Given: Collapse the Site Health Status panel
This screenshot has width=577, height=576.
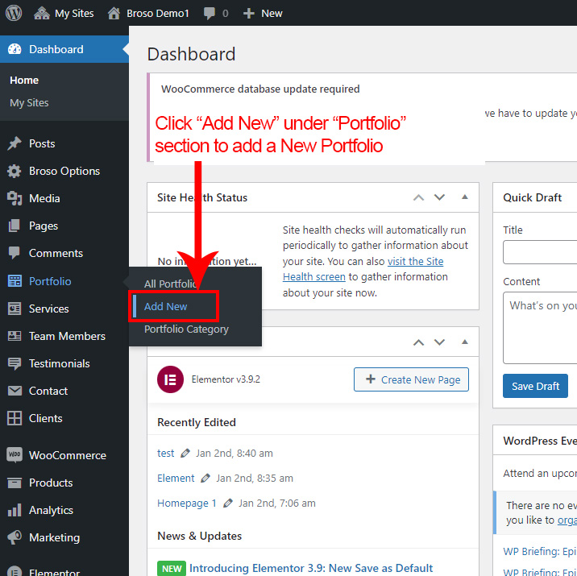Looking at the screenshot, I should click(x=464, y=197).
